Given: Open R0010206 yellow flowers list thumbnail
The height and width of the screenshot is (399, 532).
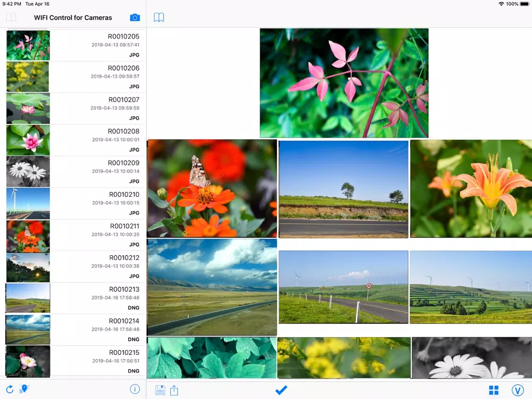Looking at the screenshot, I should click(28, 77).
